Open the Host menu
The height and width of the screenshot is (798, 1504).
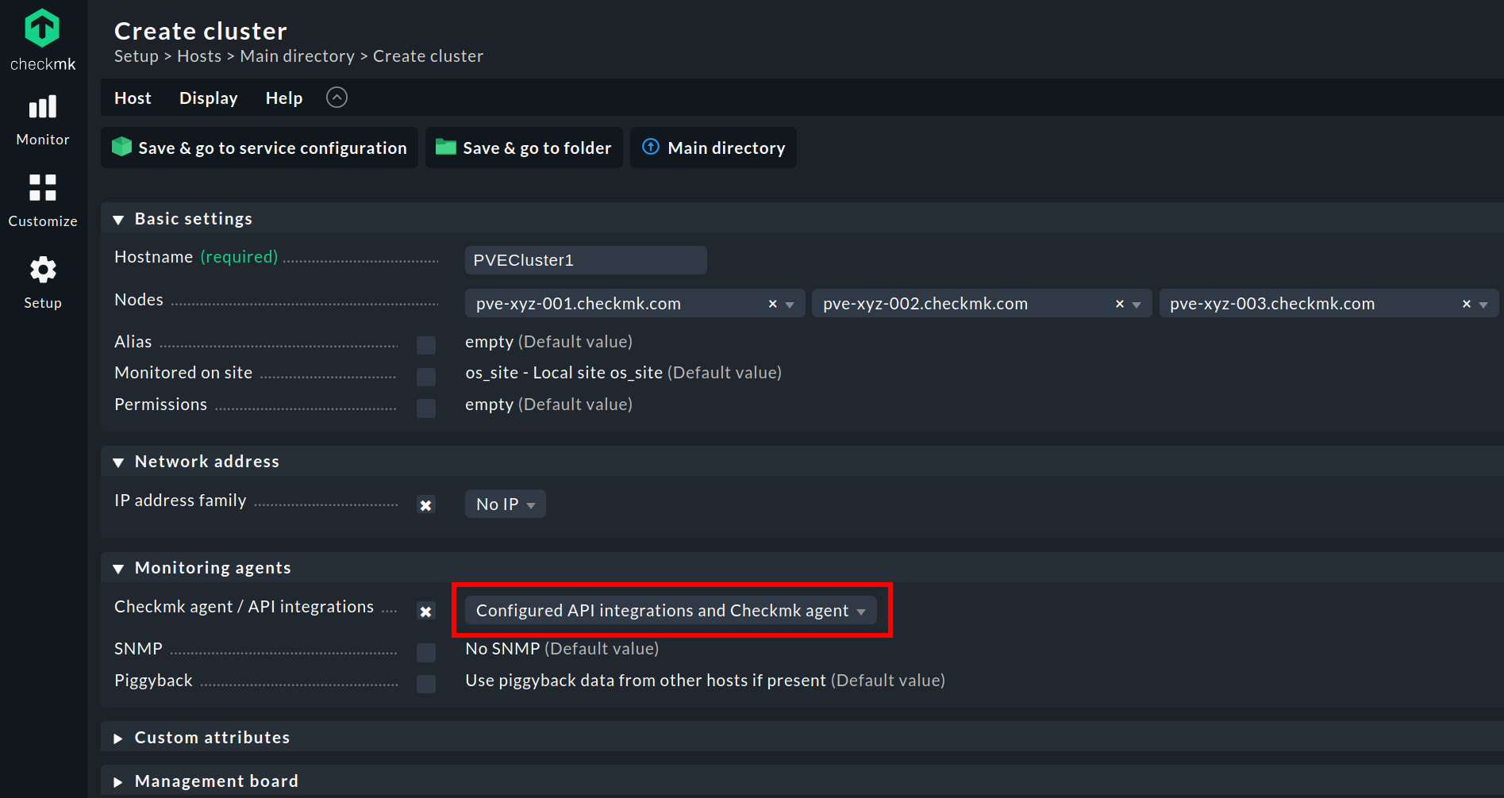pyautogui.click(x=133, y=98)
